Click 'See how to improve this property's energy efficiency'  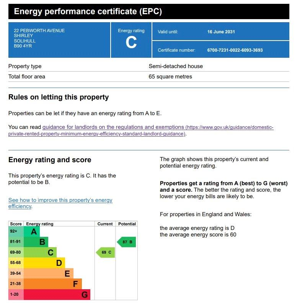tap(60, 203)
